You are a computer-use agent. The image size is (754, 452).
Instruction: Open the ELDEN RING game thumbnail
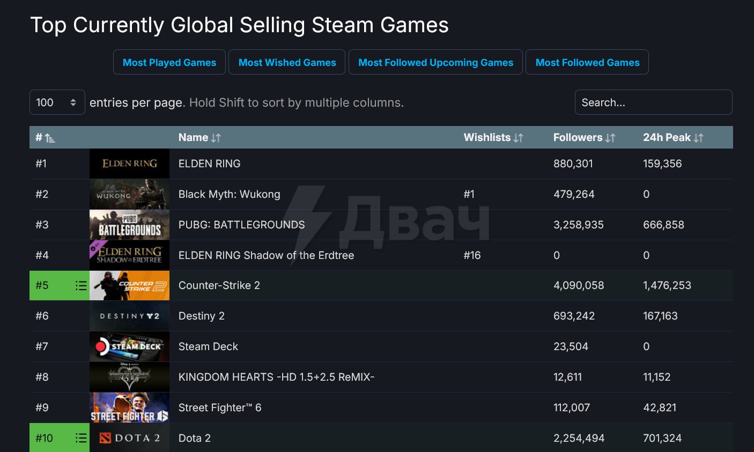129,164
